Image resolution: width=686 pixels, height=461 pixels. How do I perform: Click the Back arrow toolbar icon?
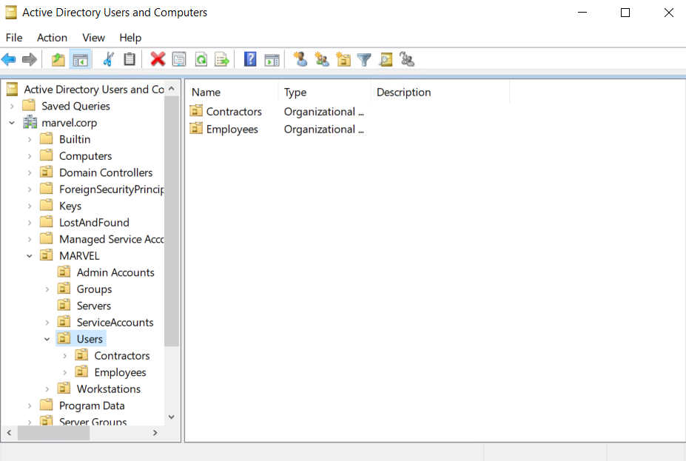[x=9, y=59]
